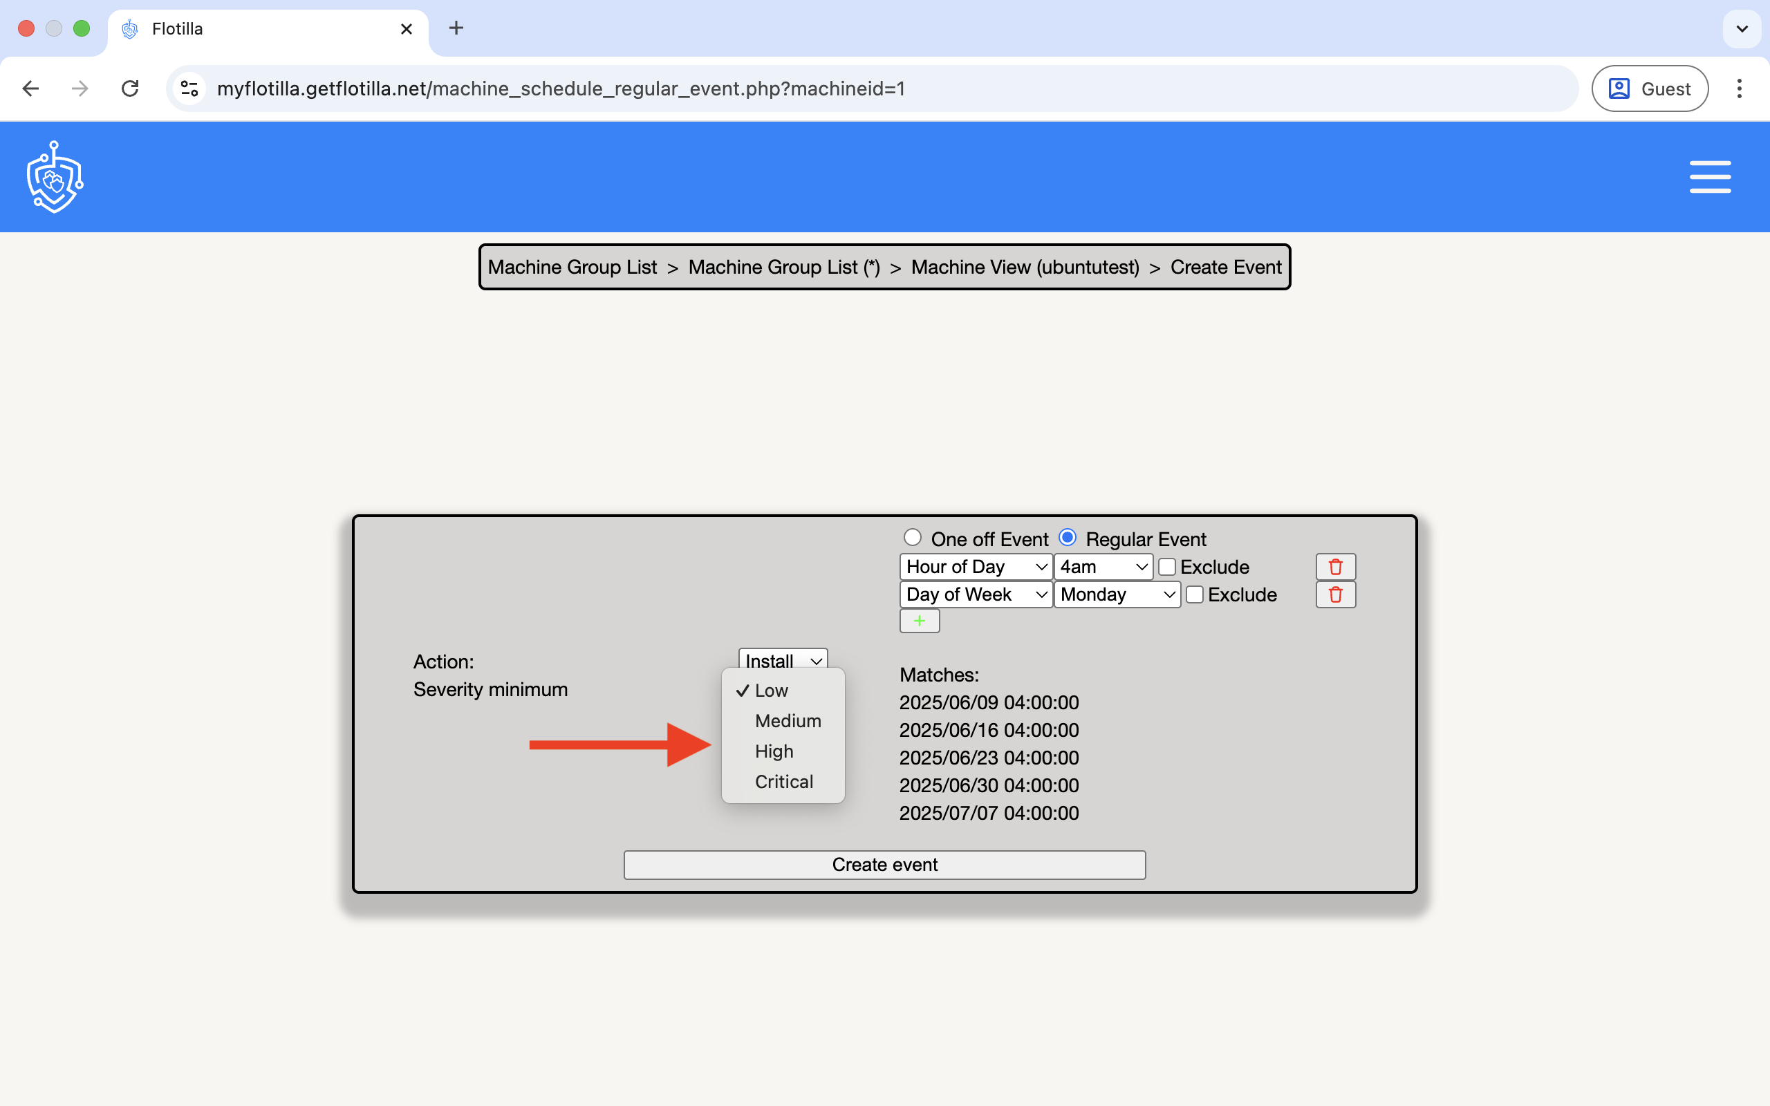Choose Critical severity option
This screenshot has height=1106, width=1770.
[783, 782]
